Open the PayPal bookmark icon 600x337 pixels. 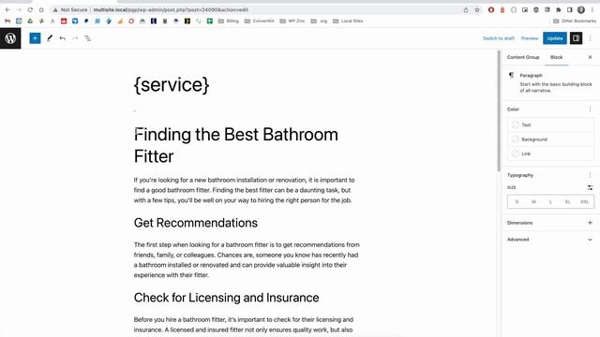pos(86,21)
